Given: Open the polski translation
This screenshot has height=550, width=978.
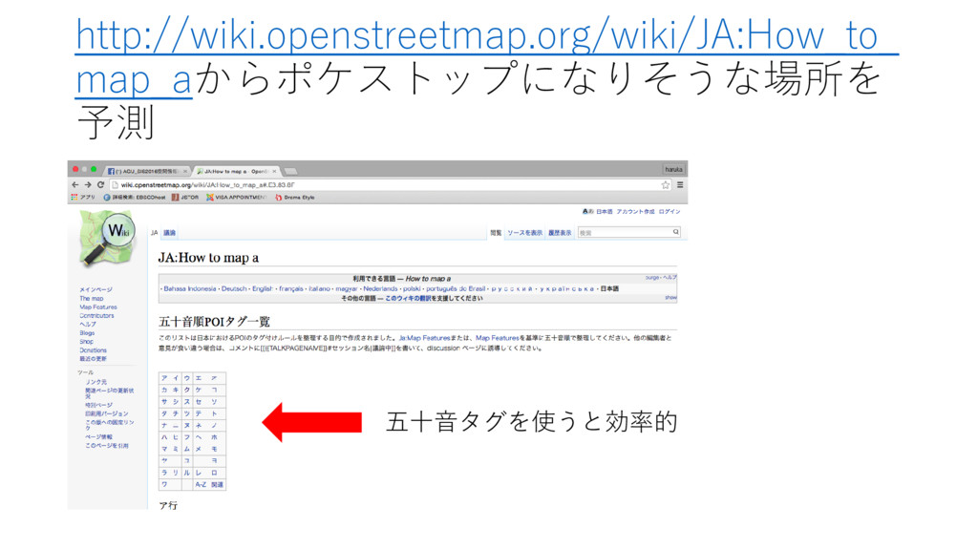Looking at the screenshot, I should tap(412, 288).
